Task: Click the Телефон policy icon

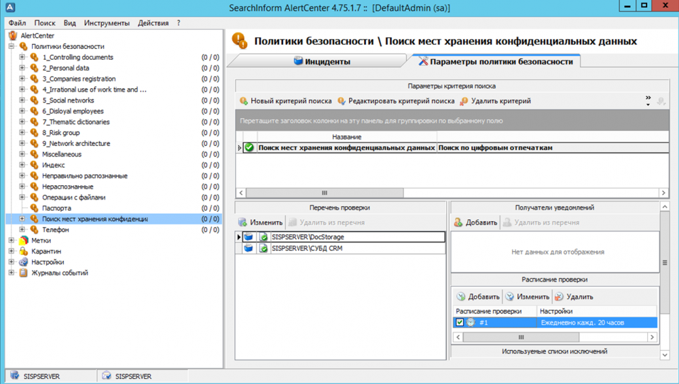Action: (34, 229)
